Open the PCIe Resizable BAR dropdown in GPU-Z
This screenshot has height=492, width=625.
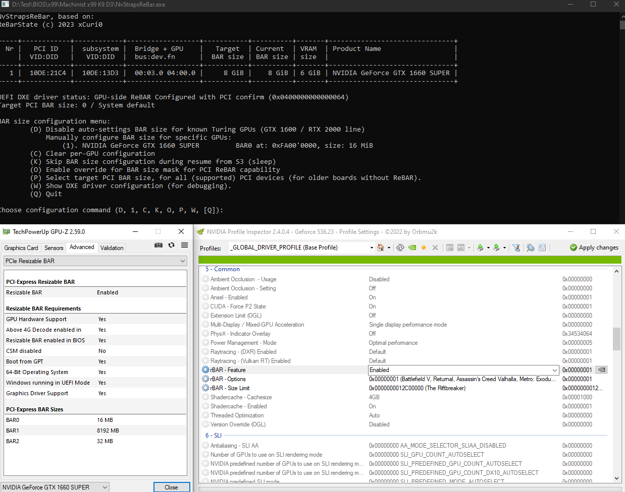pyautogui.click(x=95, y=261)
